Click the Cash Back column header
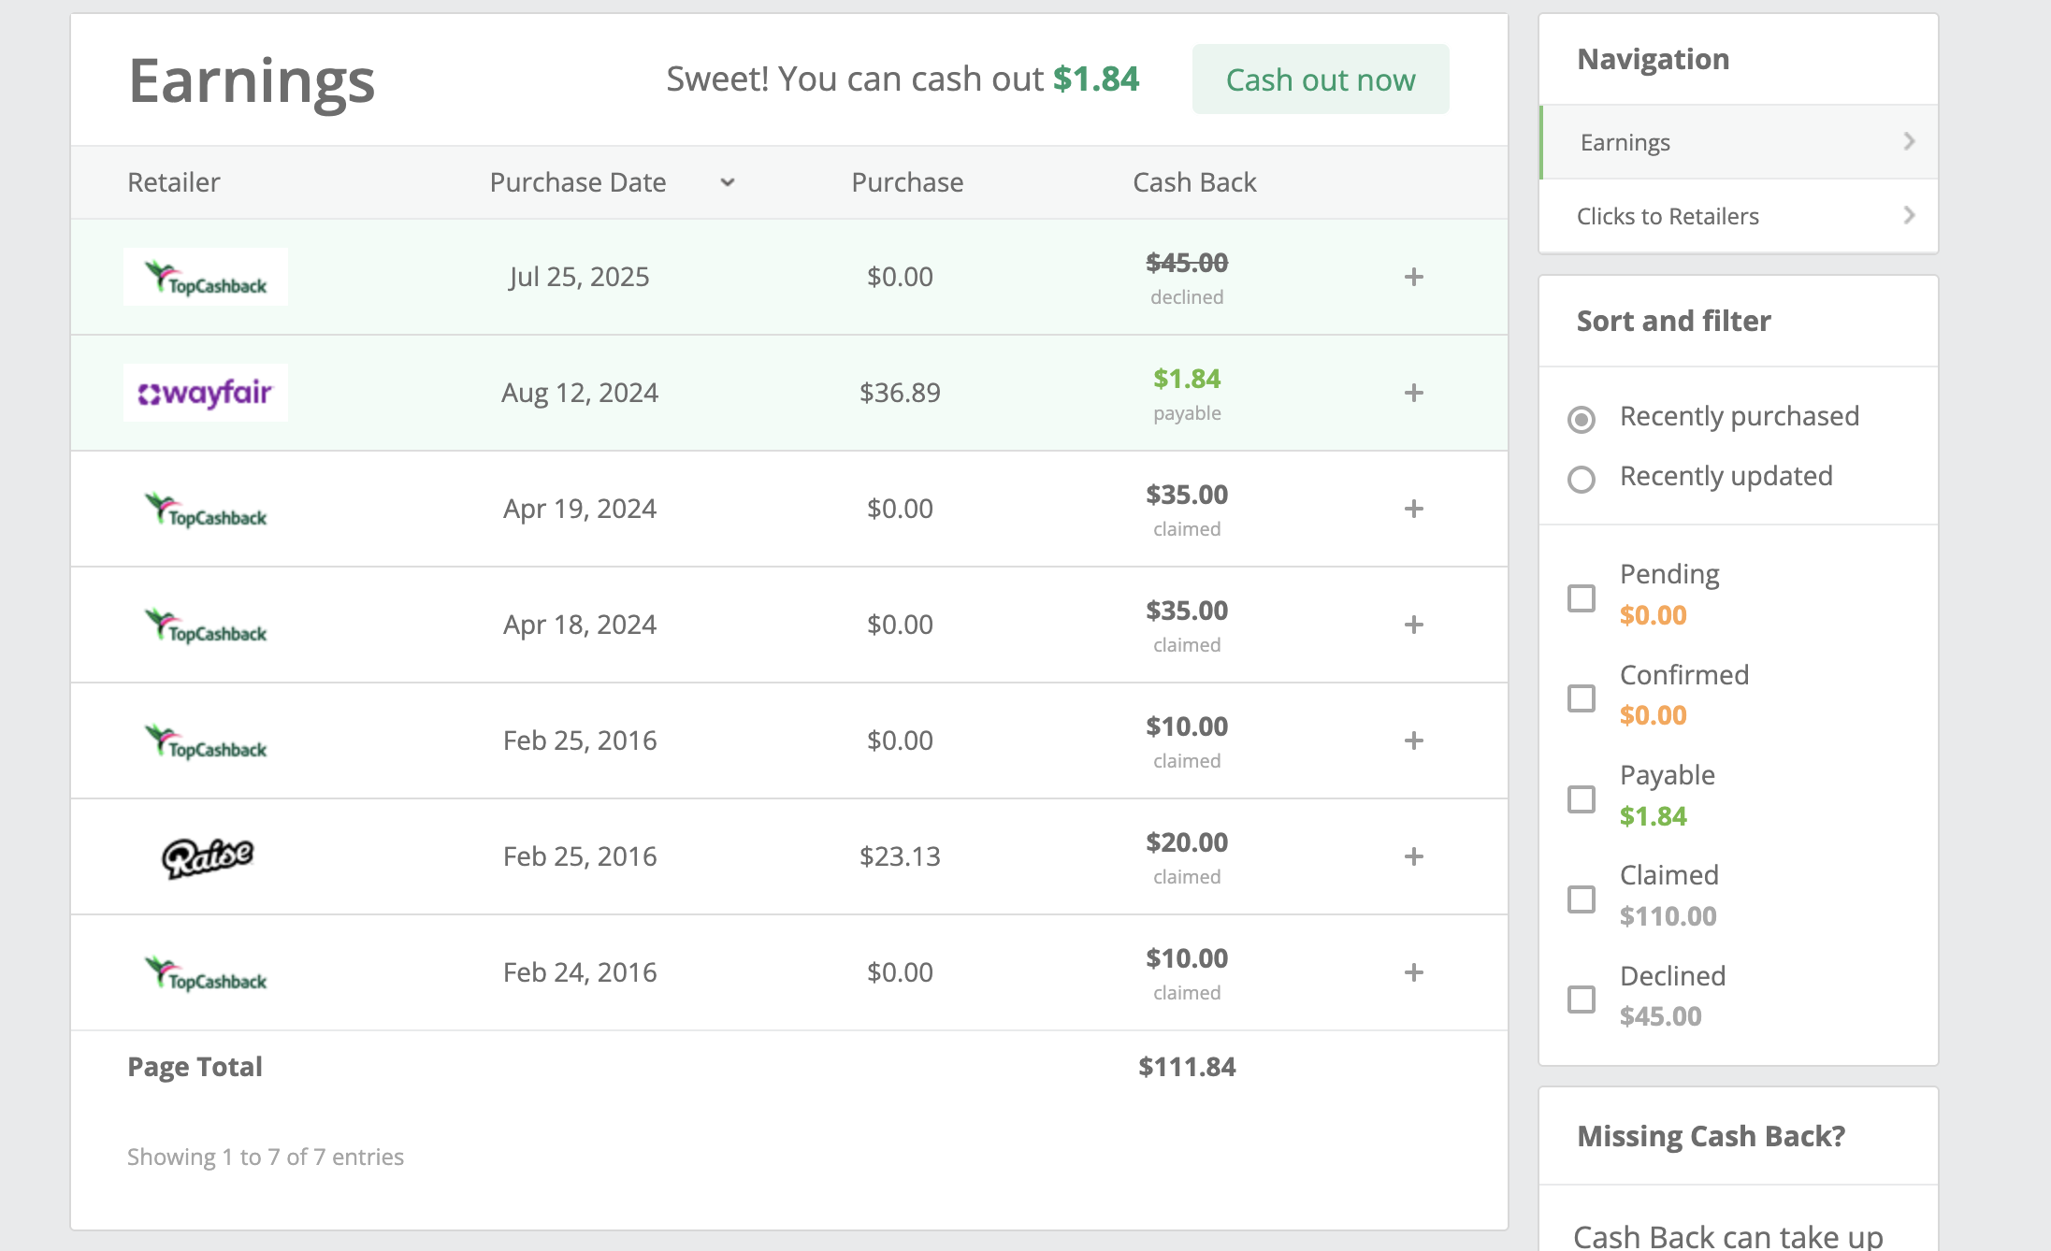 click(x=1194, y=182)
